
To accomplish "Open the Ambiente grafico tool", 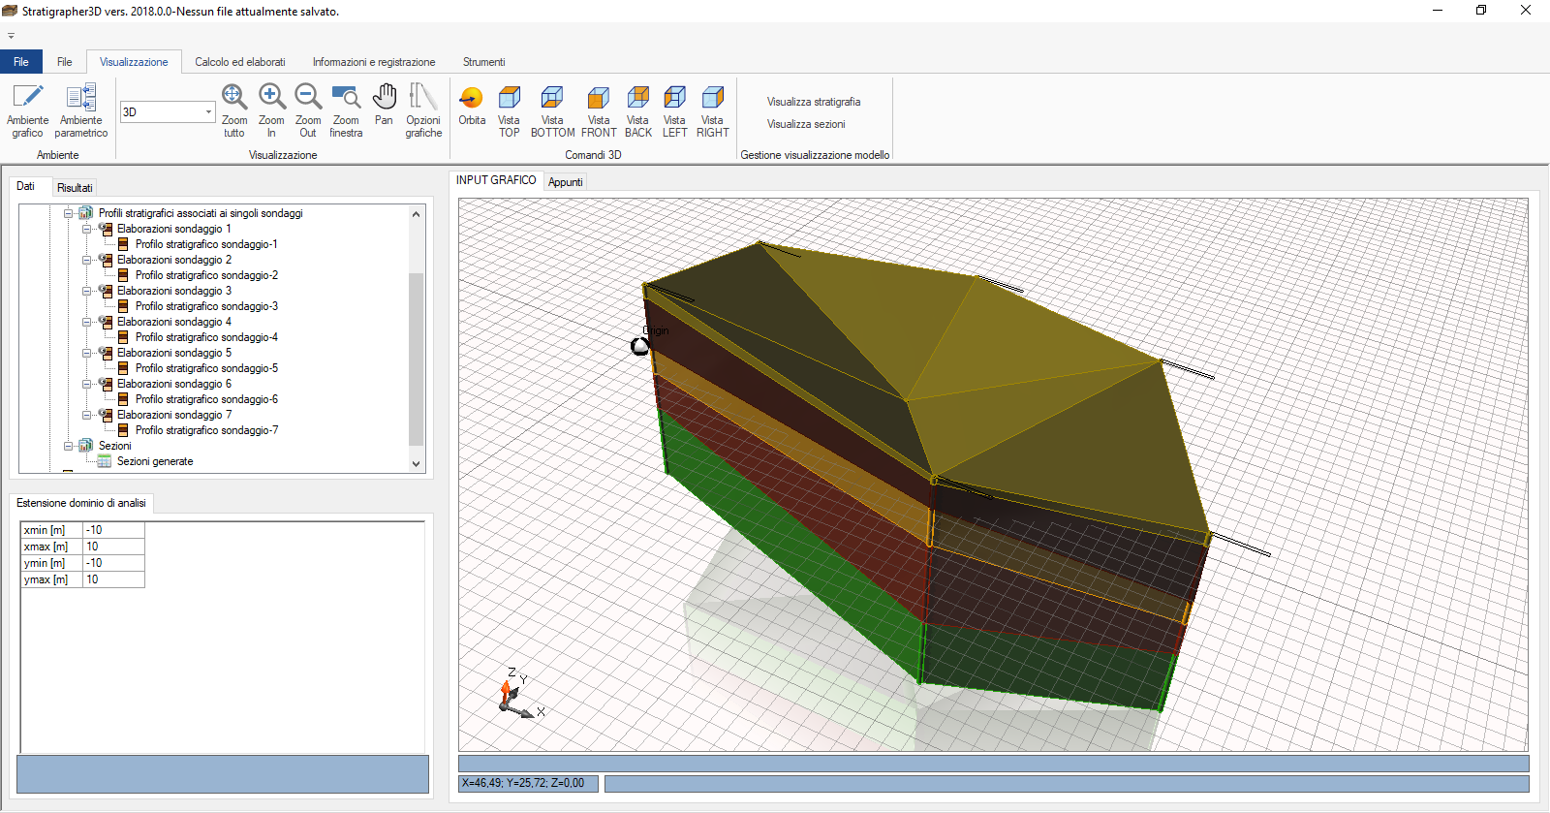I will 27,110.
